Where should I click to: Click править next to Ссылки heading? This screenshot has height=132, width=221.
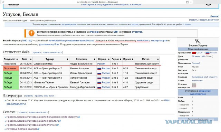[22, 112]
